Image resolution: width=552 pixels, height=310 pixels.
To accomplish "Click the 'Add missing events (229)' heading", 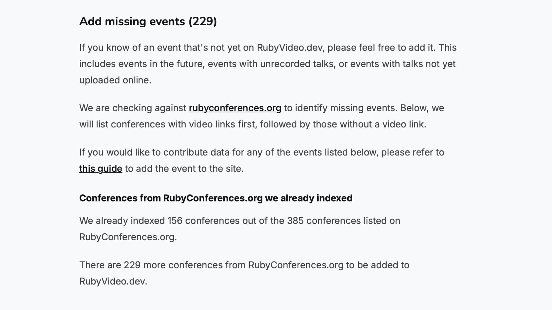I will click(148, 22).
